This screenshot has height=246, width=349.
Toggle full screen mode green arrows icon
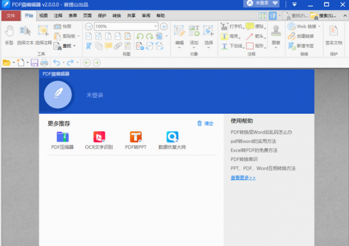point(263,16)
